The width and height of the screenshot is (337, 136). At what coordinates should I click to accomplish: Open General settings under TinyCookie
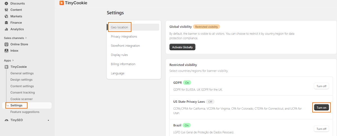click(22, 73)
